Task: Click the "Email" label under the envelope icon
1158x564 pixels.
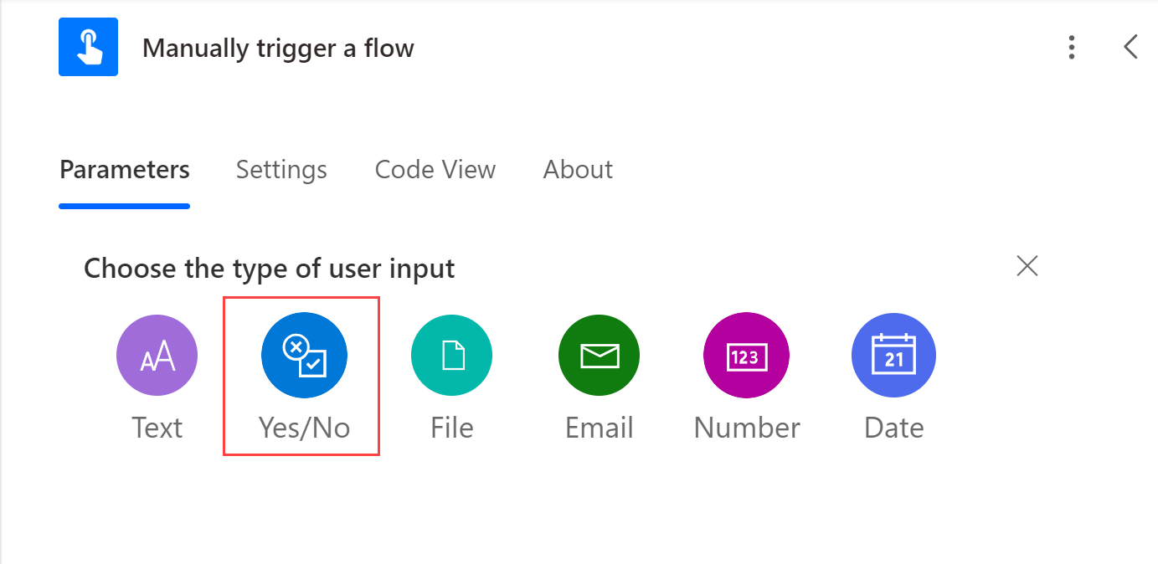Action: point(599,428)
